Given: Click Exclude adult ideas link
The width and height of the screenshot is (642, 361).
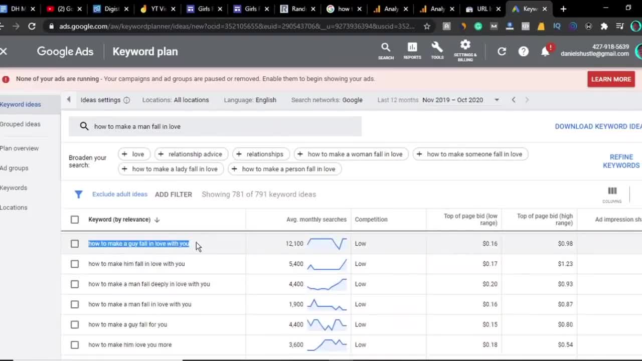Looking at the screenshot, I should (x=120, y=194).
